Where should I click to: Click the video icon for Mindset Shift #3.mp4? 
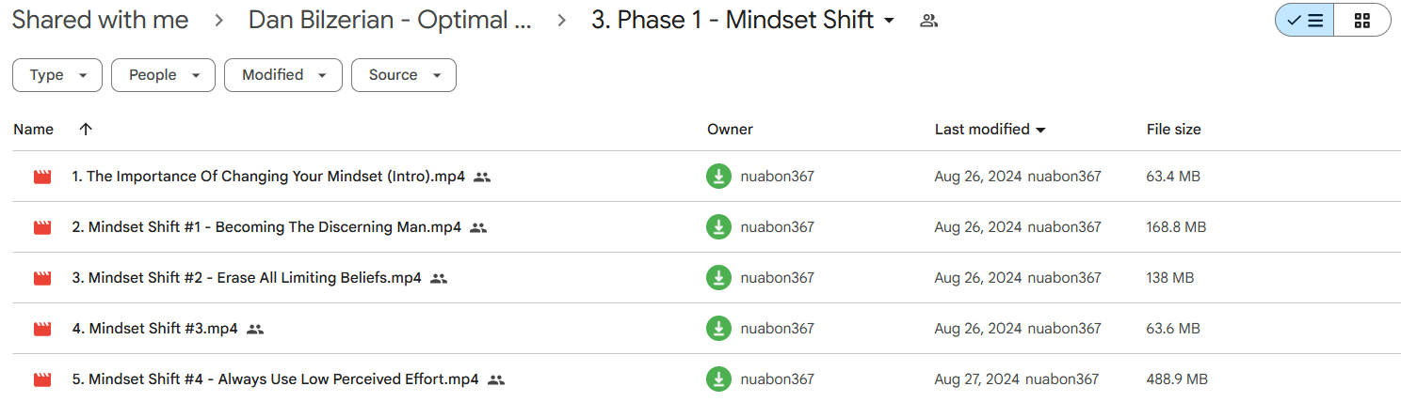[x=41, y=329]
